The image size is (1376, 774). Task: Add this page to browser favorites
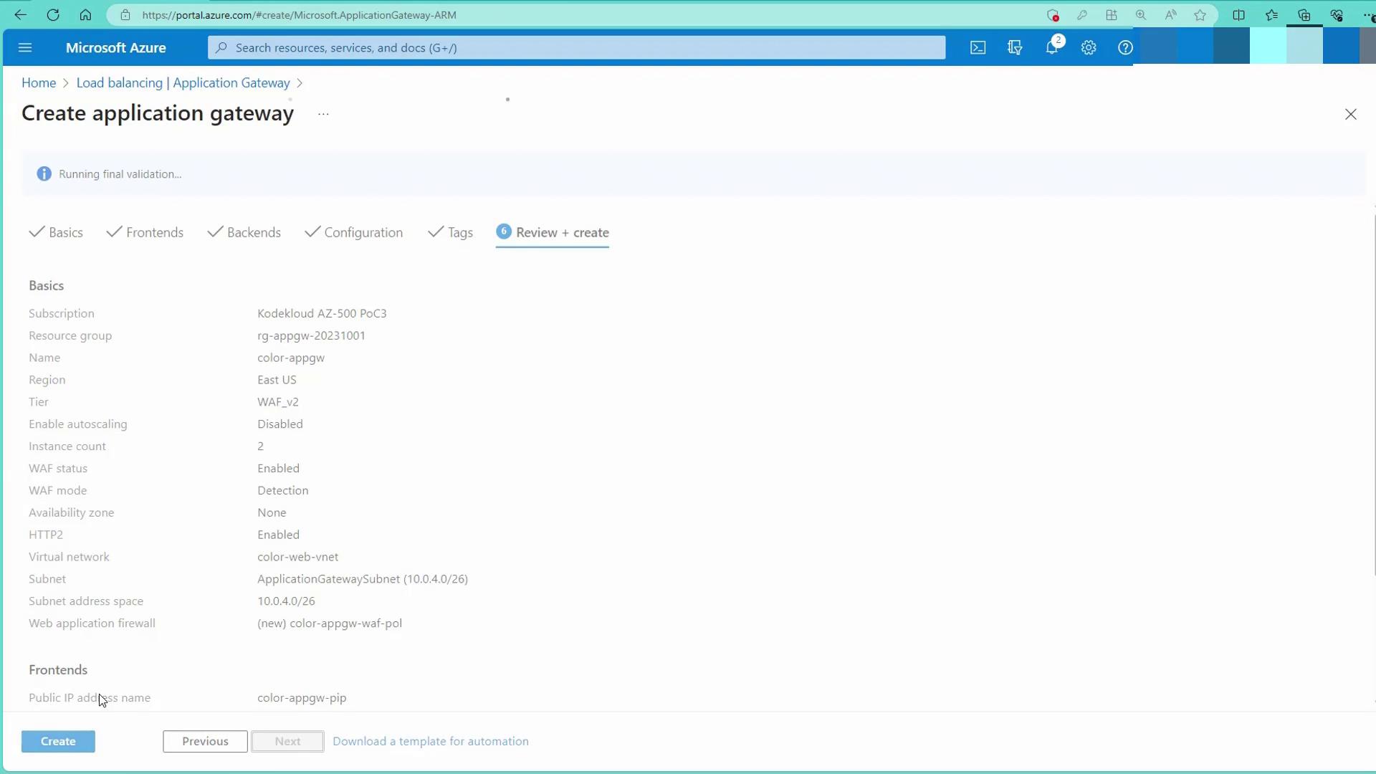(x=1200, y=15)
